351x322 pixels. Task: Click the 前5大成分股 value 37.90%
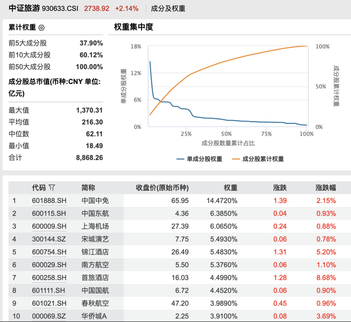91,43
